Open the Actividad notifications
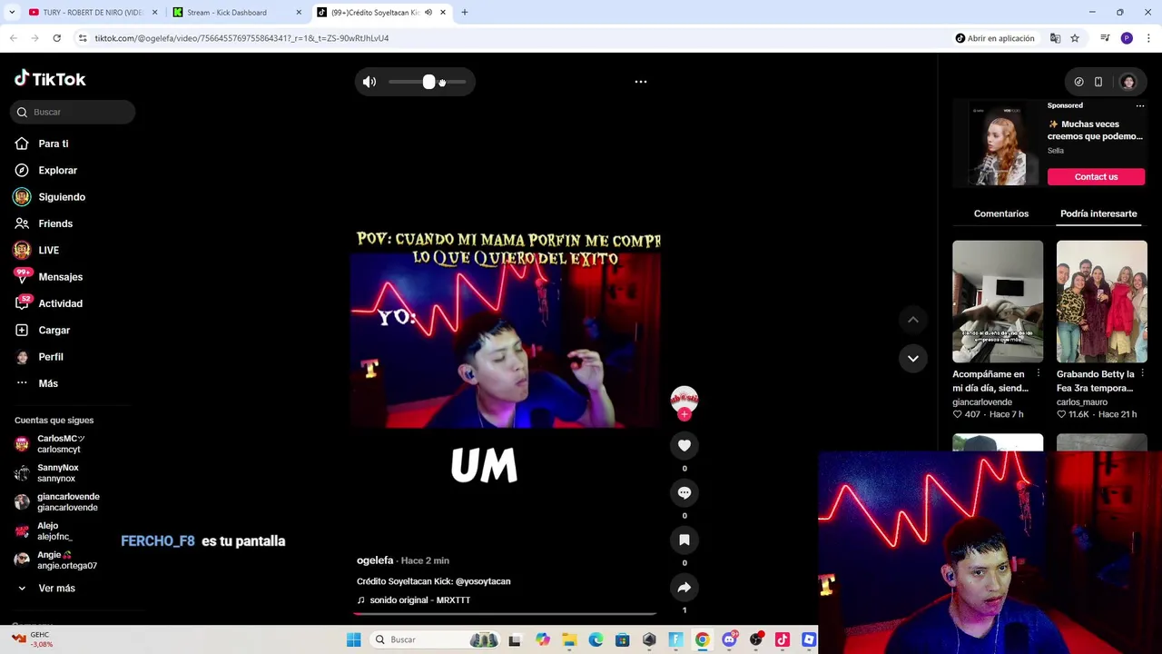Image resolution: width=1162 pixels, height=654 pixels. pos(60,303)
